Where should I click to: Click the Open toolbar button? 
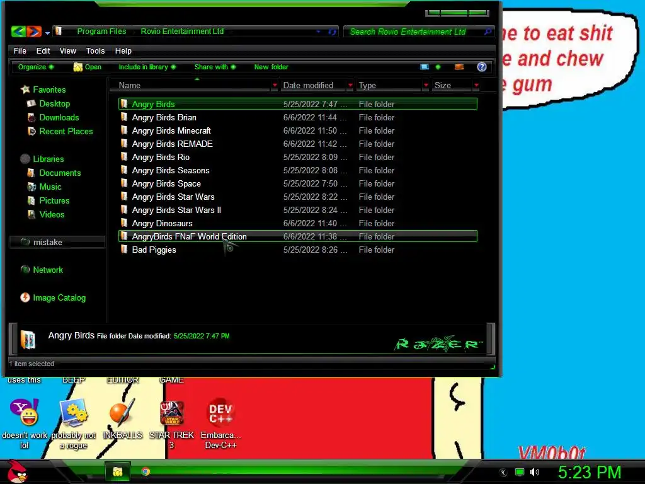87,67
